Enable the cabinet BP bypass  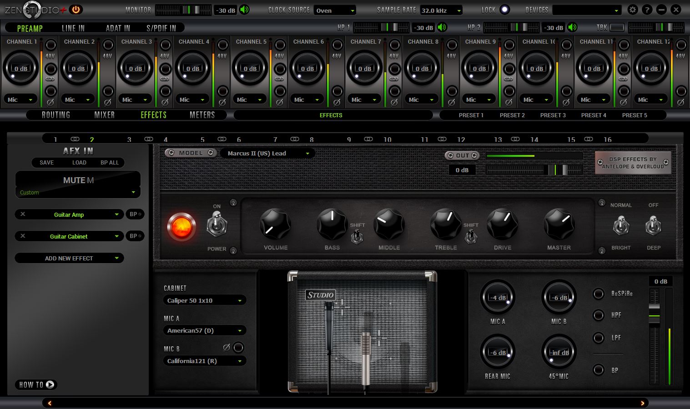pyautogui.click(x=599, y=370)
